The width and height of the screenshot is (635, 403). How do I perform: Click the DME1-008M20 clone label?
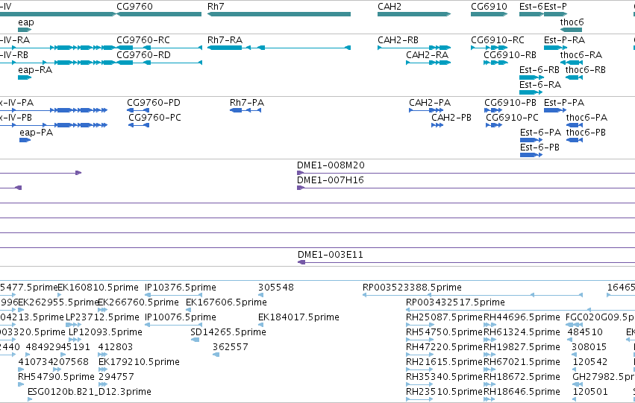pos(331,165)
